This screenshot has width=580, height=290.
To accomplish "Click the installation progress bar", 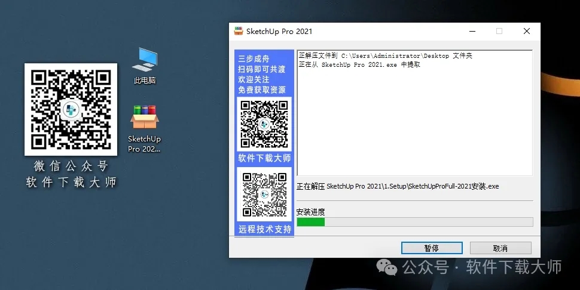I will point(414,222).
